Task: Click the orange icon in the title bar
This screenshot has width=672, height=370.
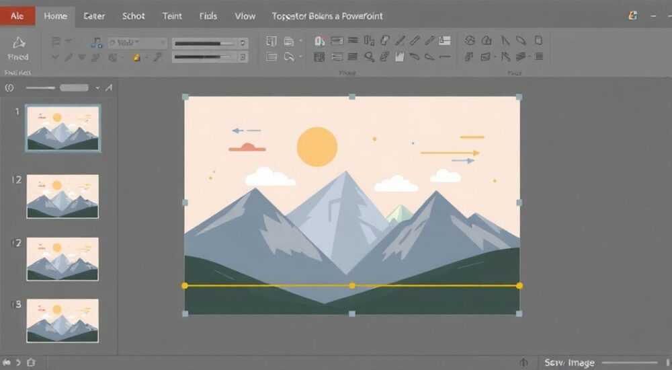Action: [x=632, y=16]
